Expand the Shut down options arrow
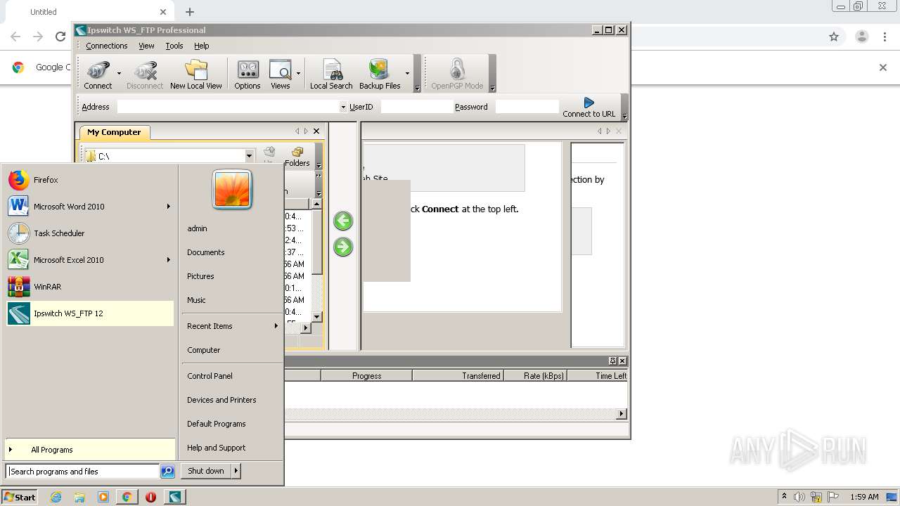900x506 pixels. point(236,471)
